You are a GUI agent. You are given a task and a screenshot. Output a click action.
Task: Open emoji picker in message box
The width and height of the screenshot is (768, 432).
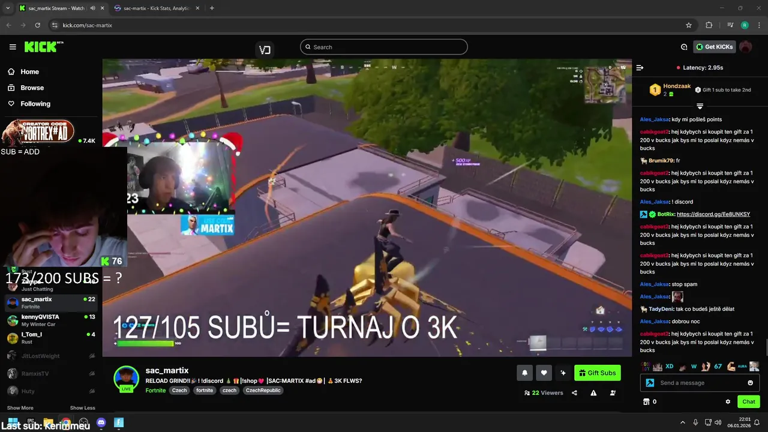click(x=750, y=383)
